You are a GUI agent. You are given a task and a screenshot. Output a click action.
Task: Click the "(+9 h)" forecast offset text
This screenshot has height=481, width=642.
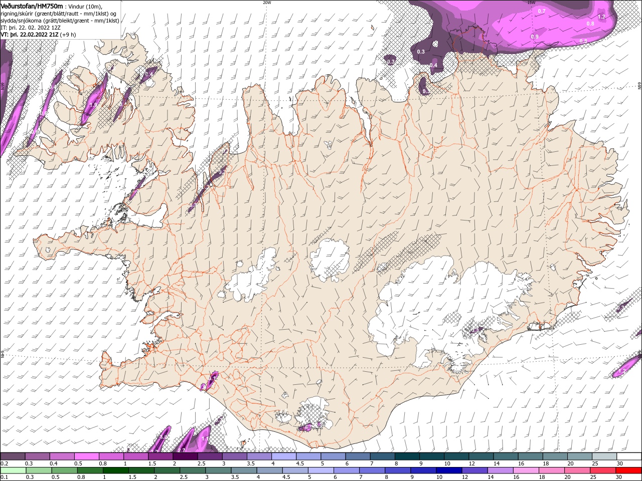(x=68, y=35)
